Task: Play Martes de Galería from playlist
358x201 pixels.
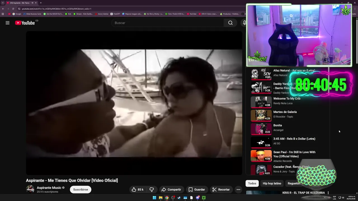Action: pyautogui.click(x=285, y=112)
